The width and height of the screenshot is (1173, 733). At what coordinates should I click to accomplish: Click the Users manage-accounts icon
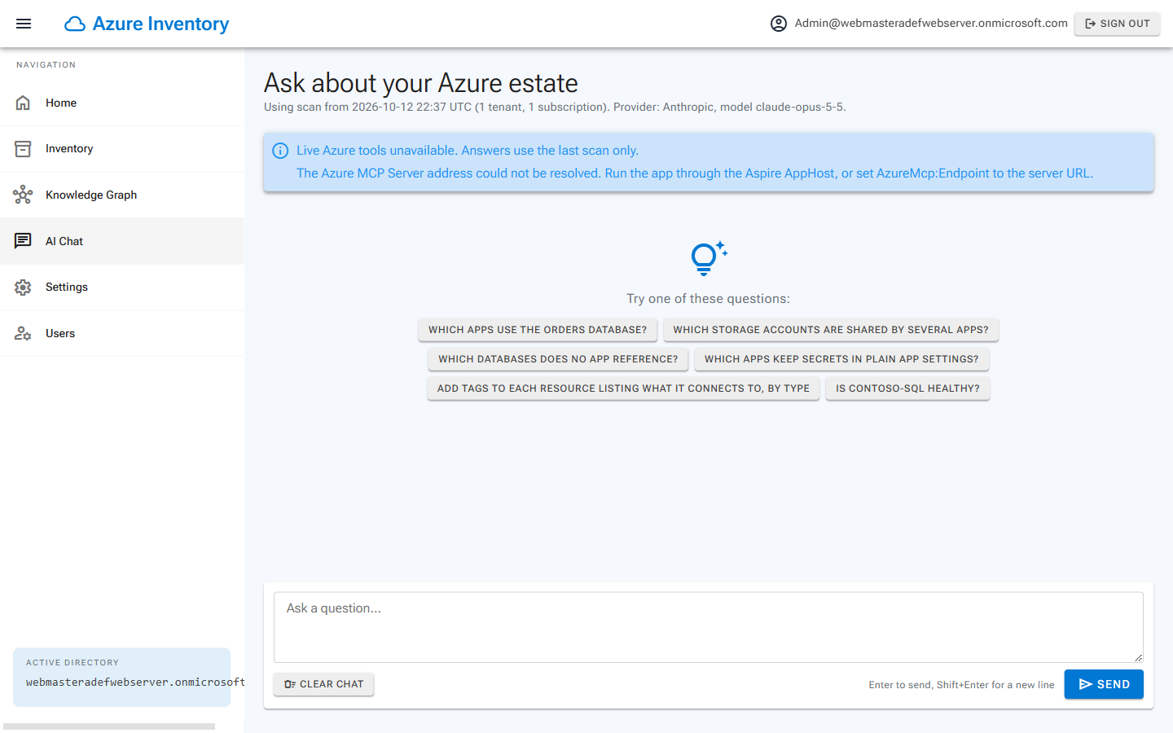(23, 333)
